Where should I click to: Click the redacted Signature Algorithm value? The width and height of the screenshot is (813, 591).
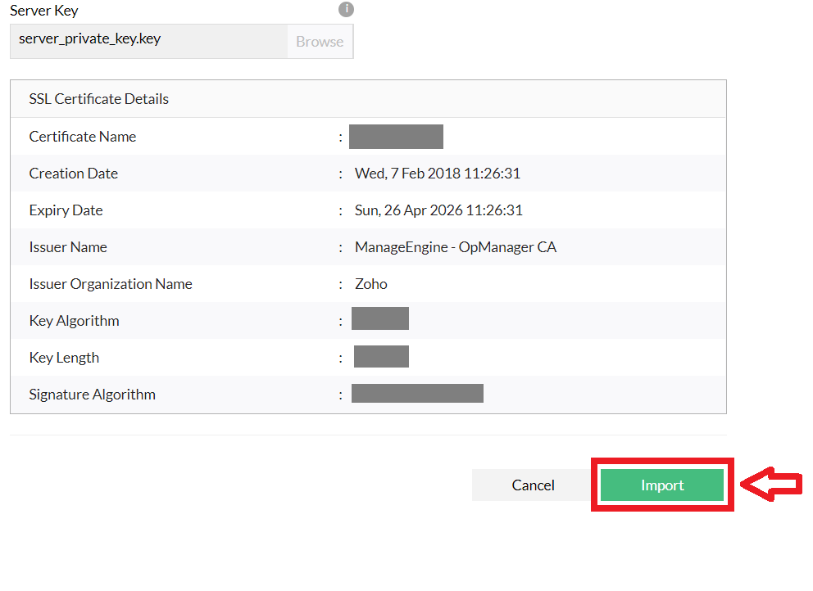click(417, 393)
